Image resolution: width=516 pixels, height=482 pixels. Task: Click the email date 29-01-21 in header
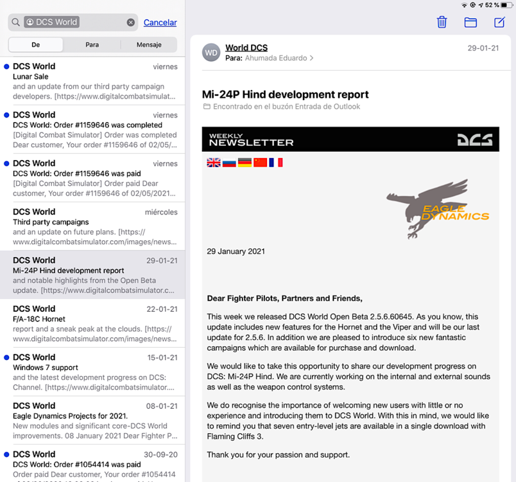point(483,48)
